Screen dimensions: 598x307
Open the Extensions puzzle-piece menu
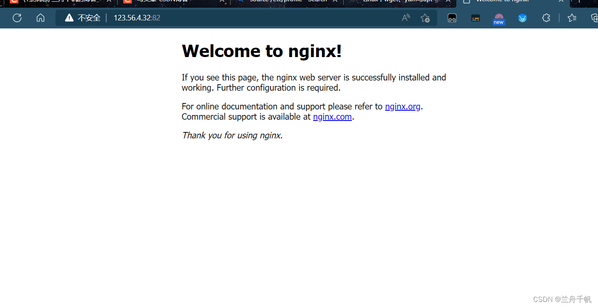[546, 18]
